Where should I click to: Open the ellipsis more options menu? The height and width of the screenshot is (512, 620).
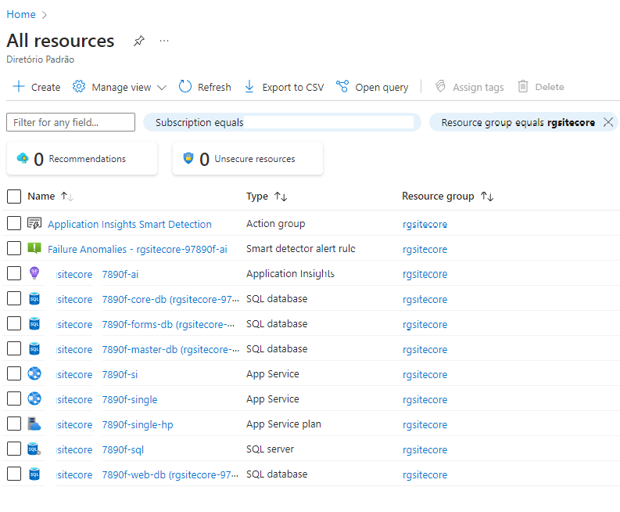(x=164, y=41)
